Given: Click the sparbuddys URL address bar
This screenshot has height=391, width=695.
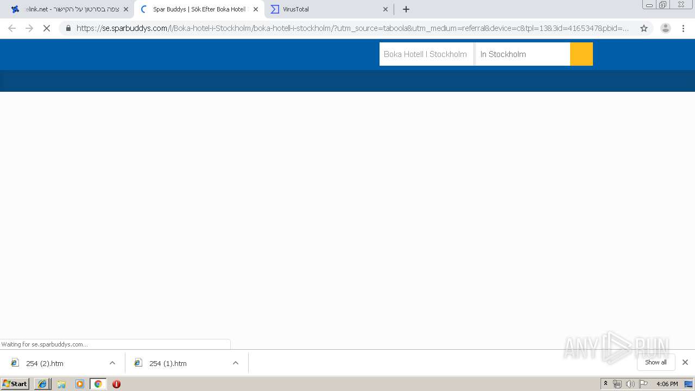Looking at the screenshot, I should coord(353,28).
